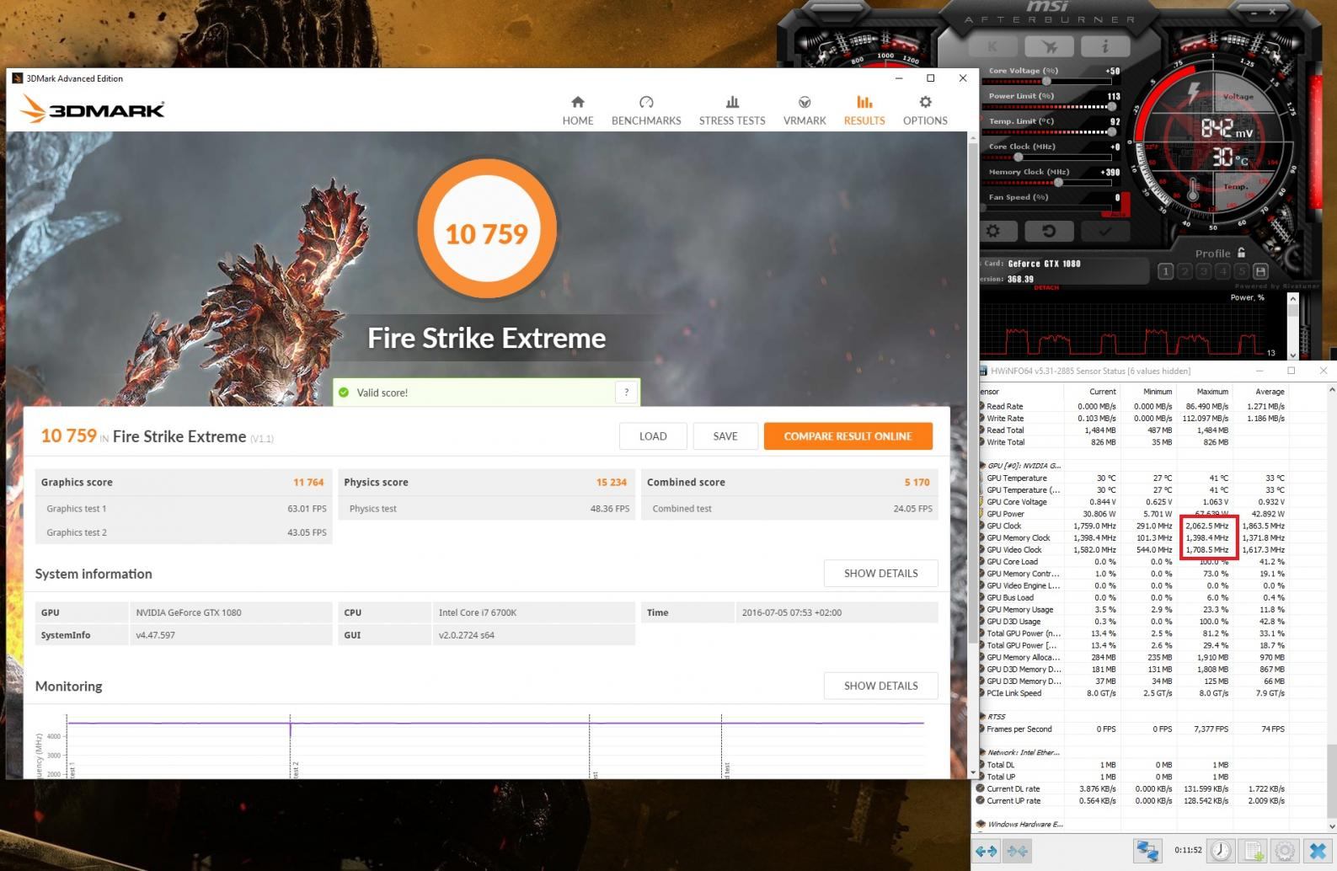Show details for Monitoring
Image resolution: width=1337 pixels, height=871 pixels.
tap(880, 687)
